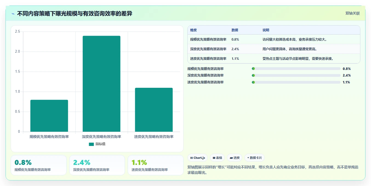The image size is (371, 186).
Task: Click the 1.1% value in table
Action: pyautogui.click(x=235, y=59)
